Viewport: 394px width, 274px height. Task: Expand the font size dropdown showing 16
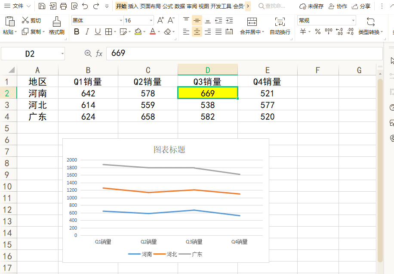pyautogui.click(x=151, y=20)
